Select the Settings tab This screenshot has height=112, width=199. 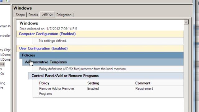pyautogui.click(x=47, y=14)
